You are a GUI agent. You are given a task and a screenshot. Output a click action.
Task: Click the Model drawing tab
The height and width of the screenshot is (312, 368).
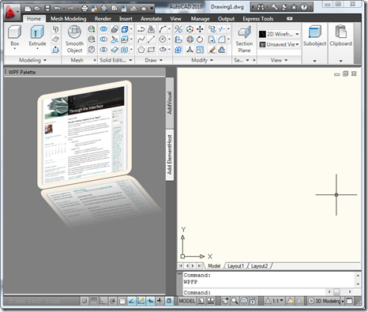tap(214, 266)
